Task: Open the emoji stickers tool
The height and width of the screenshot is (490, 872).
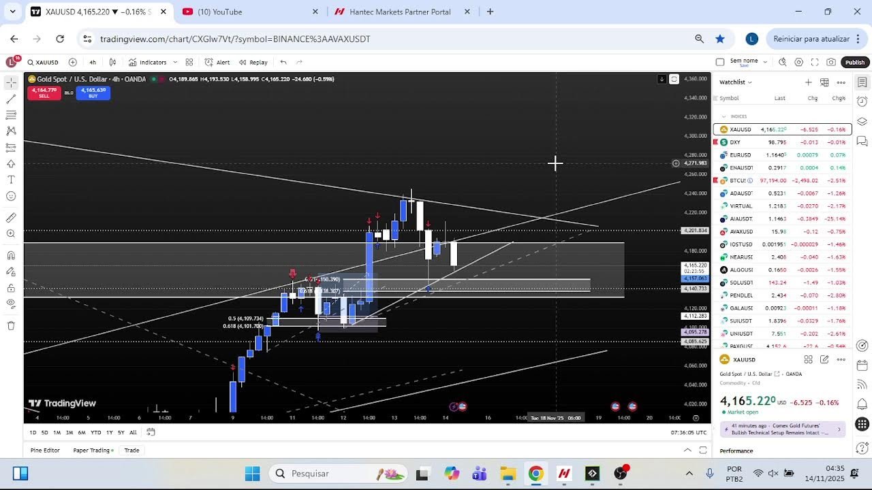Action: [11, 196]
